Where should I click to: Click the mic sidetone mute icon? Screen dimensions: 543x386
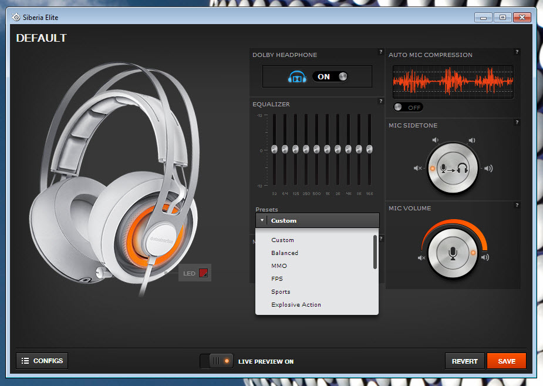417,168
